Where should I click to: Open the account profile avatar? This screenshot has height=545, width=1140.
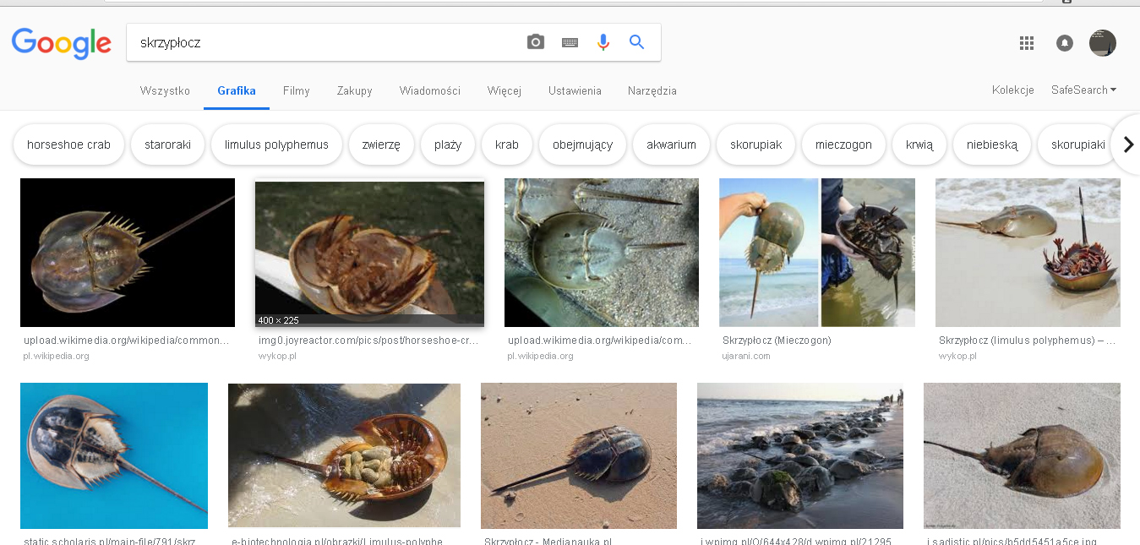pos(1102,43)
